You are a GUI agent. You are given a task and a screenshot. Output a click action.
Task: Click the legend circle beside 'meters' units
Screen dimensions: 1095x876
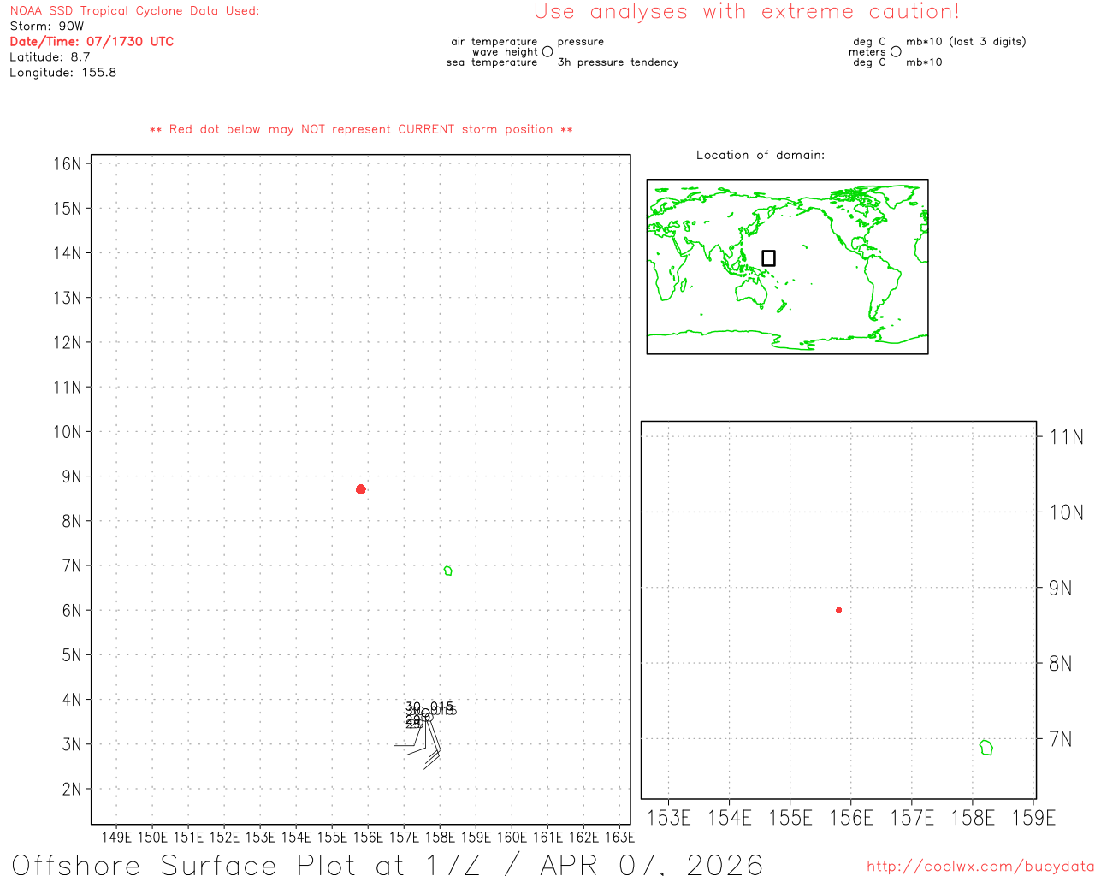pyautogui.click(x=896, y=52)
